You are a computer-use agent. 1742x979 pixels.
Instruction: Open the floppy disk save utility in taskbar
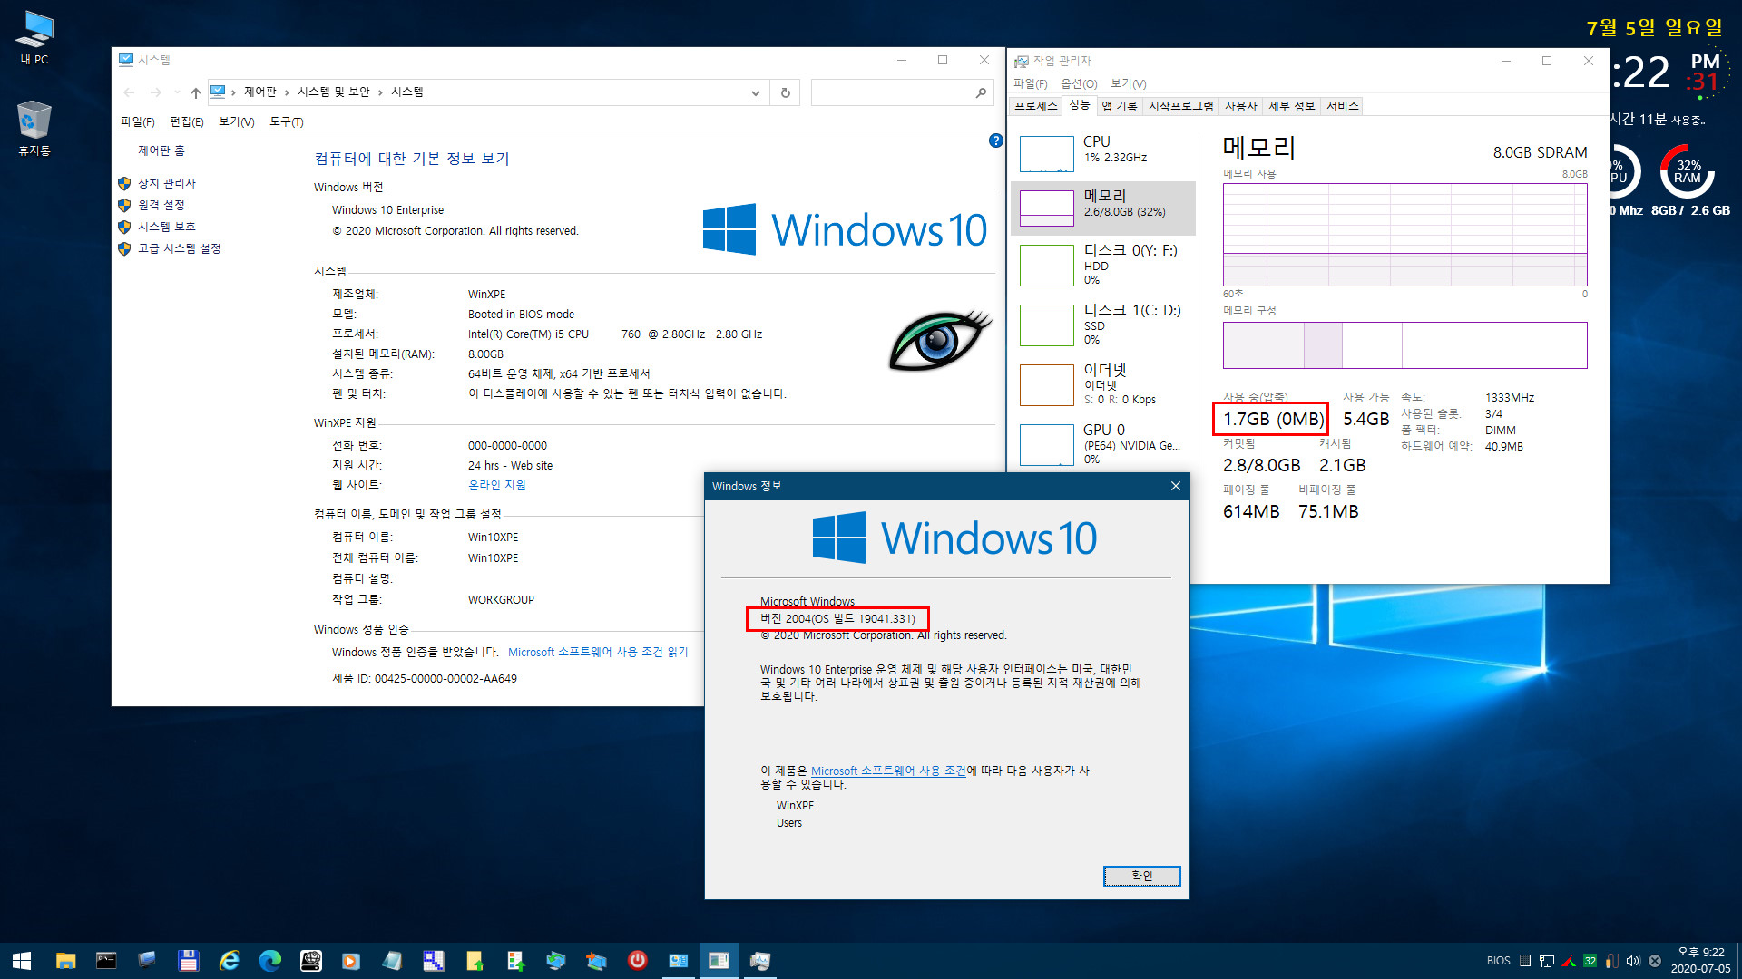point(188,960)
